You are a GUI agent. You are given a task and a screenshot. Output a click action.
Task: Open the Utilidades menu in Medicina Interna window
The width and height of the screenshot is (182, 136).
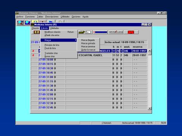point(54,28)
